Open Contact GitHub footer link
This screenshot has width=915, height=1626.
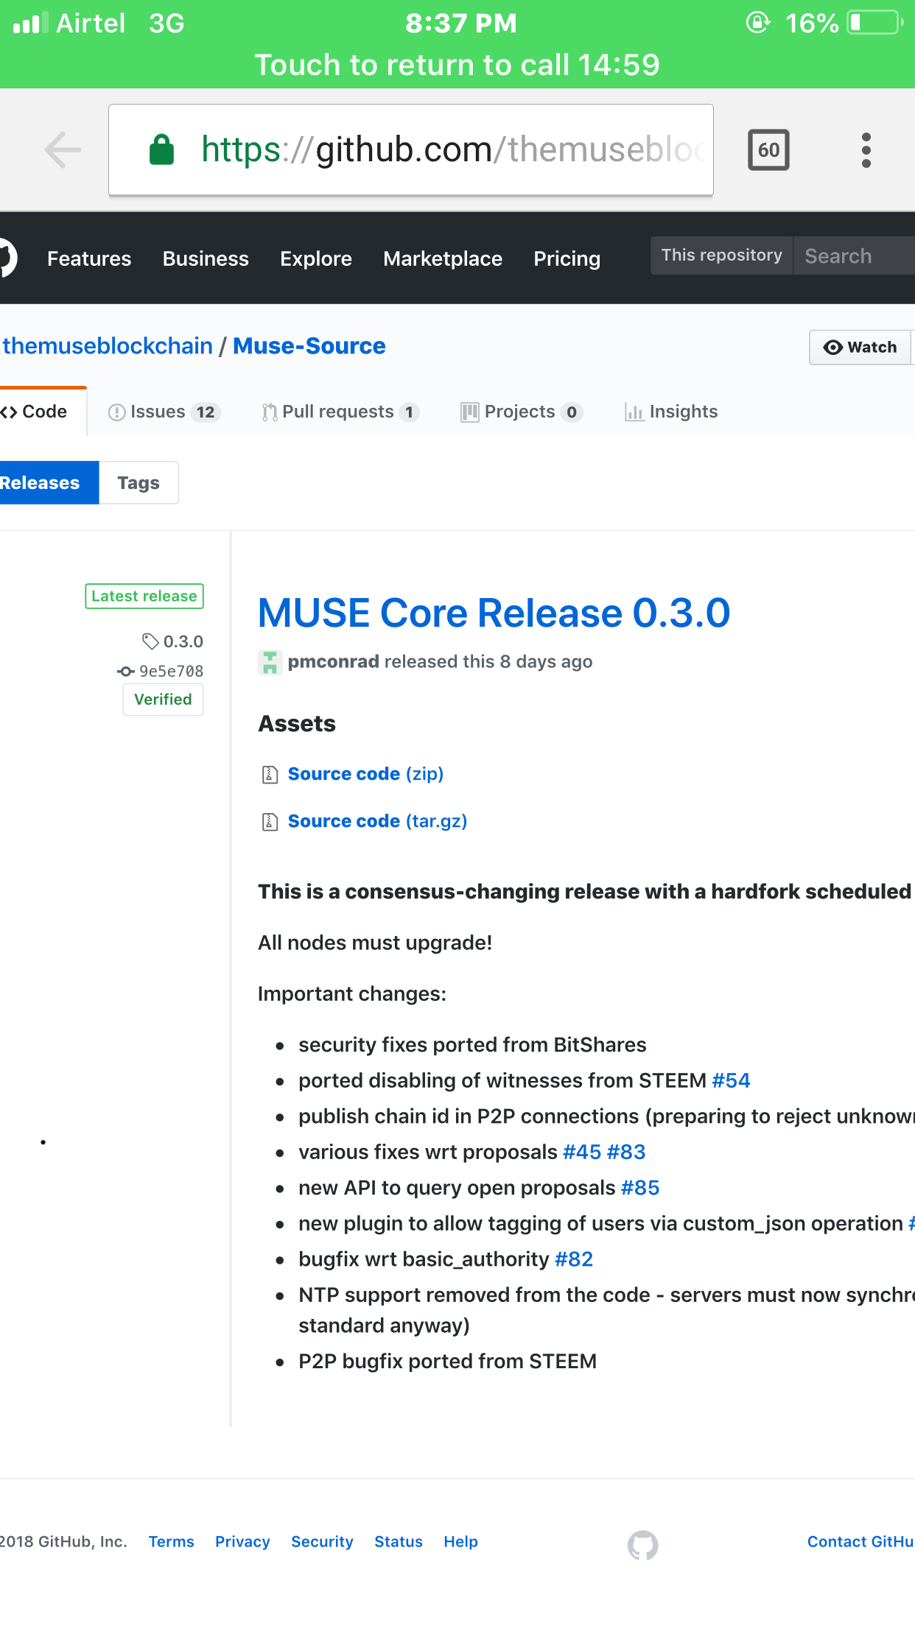[860, 1541]
